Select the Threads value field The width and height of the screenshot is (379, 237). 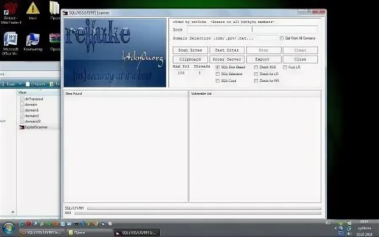coord(200,73)
